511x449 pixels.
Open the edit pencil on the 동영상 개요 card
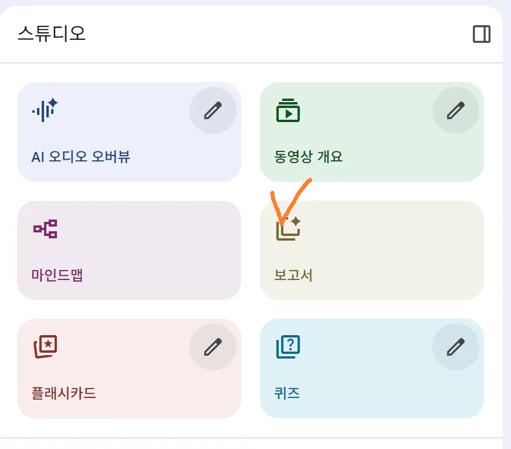coord(456,110)
